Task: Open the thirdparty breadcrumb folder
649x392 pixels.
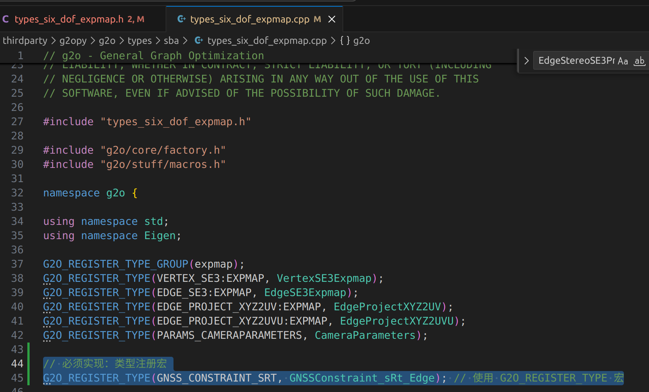Action: pos(25,40)
